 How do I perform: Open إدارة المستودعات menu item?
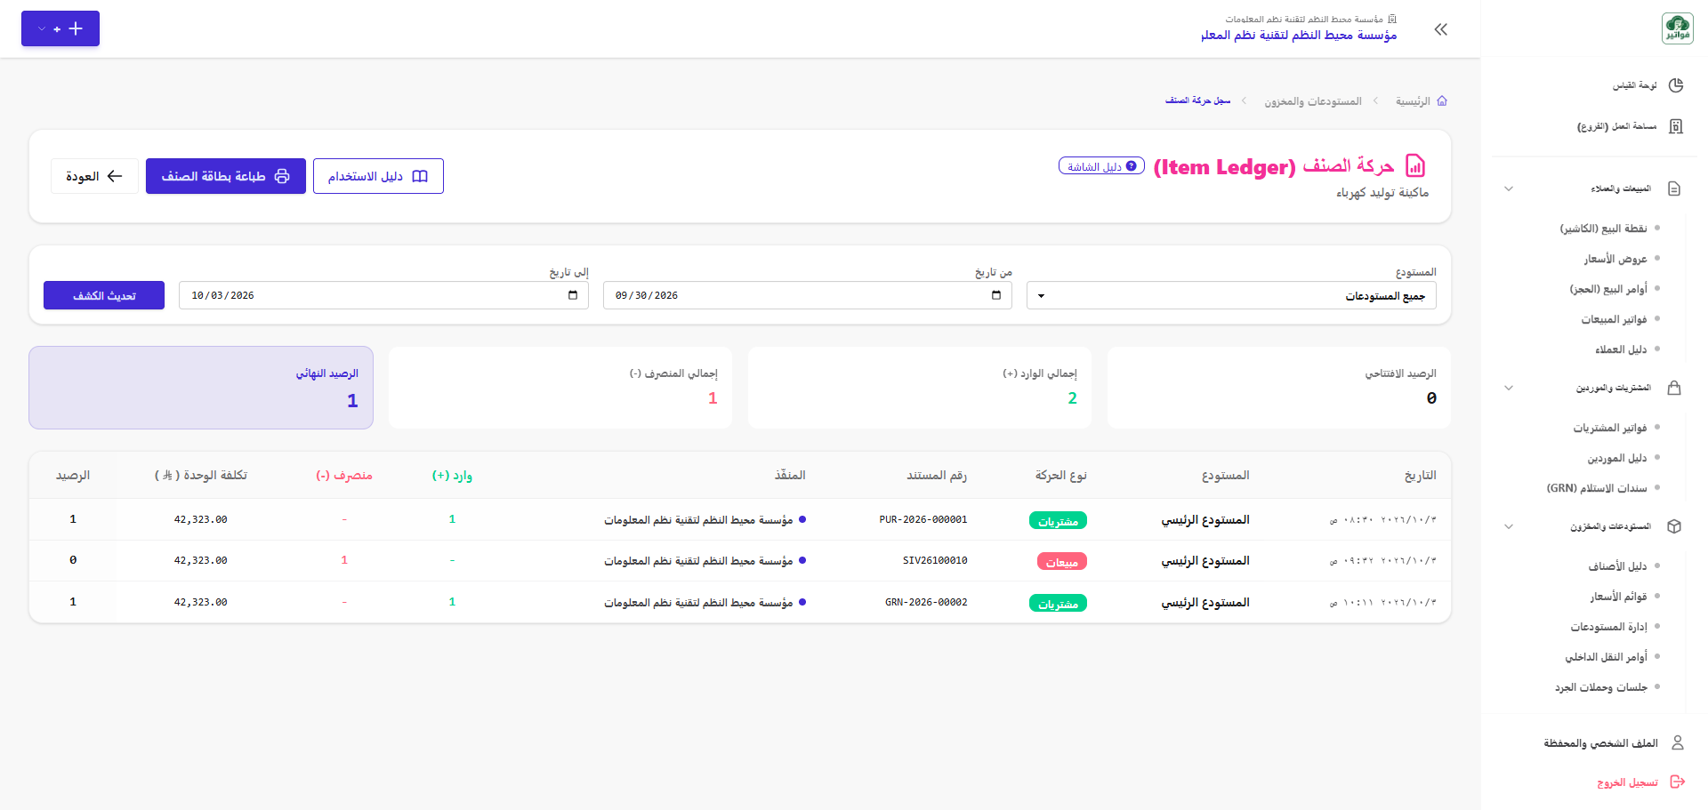1608,627
